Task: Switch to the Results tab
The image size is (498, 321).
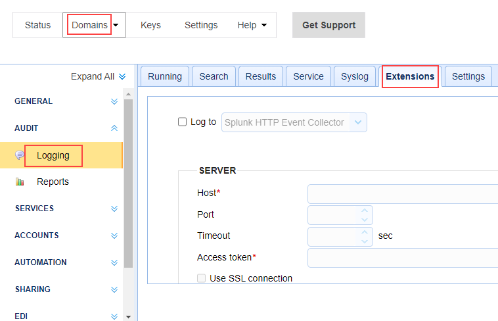Action: [x=261, y=76]
